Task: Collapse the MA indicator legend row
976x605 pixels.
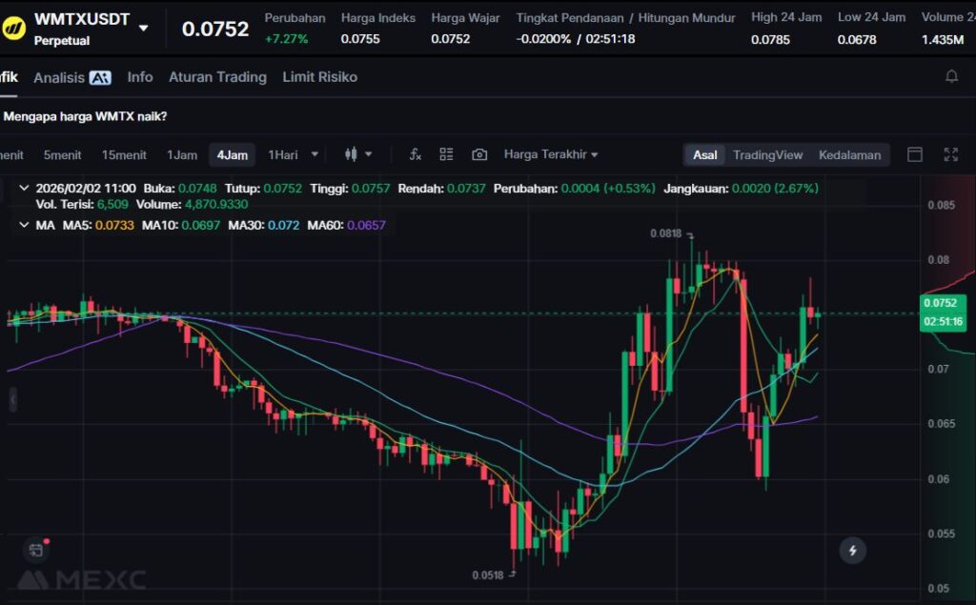Action: tap(24, 226)
